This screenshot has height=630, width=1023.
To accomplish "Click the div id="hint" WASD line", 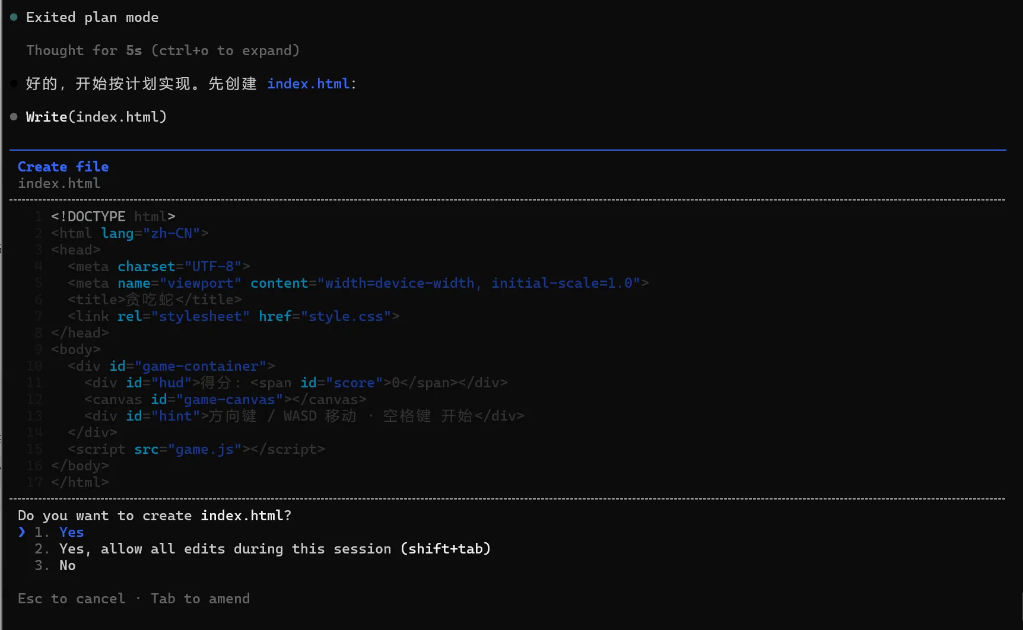I will (x=304, y=416).
